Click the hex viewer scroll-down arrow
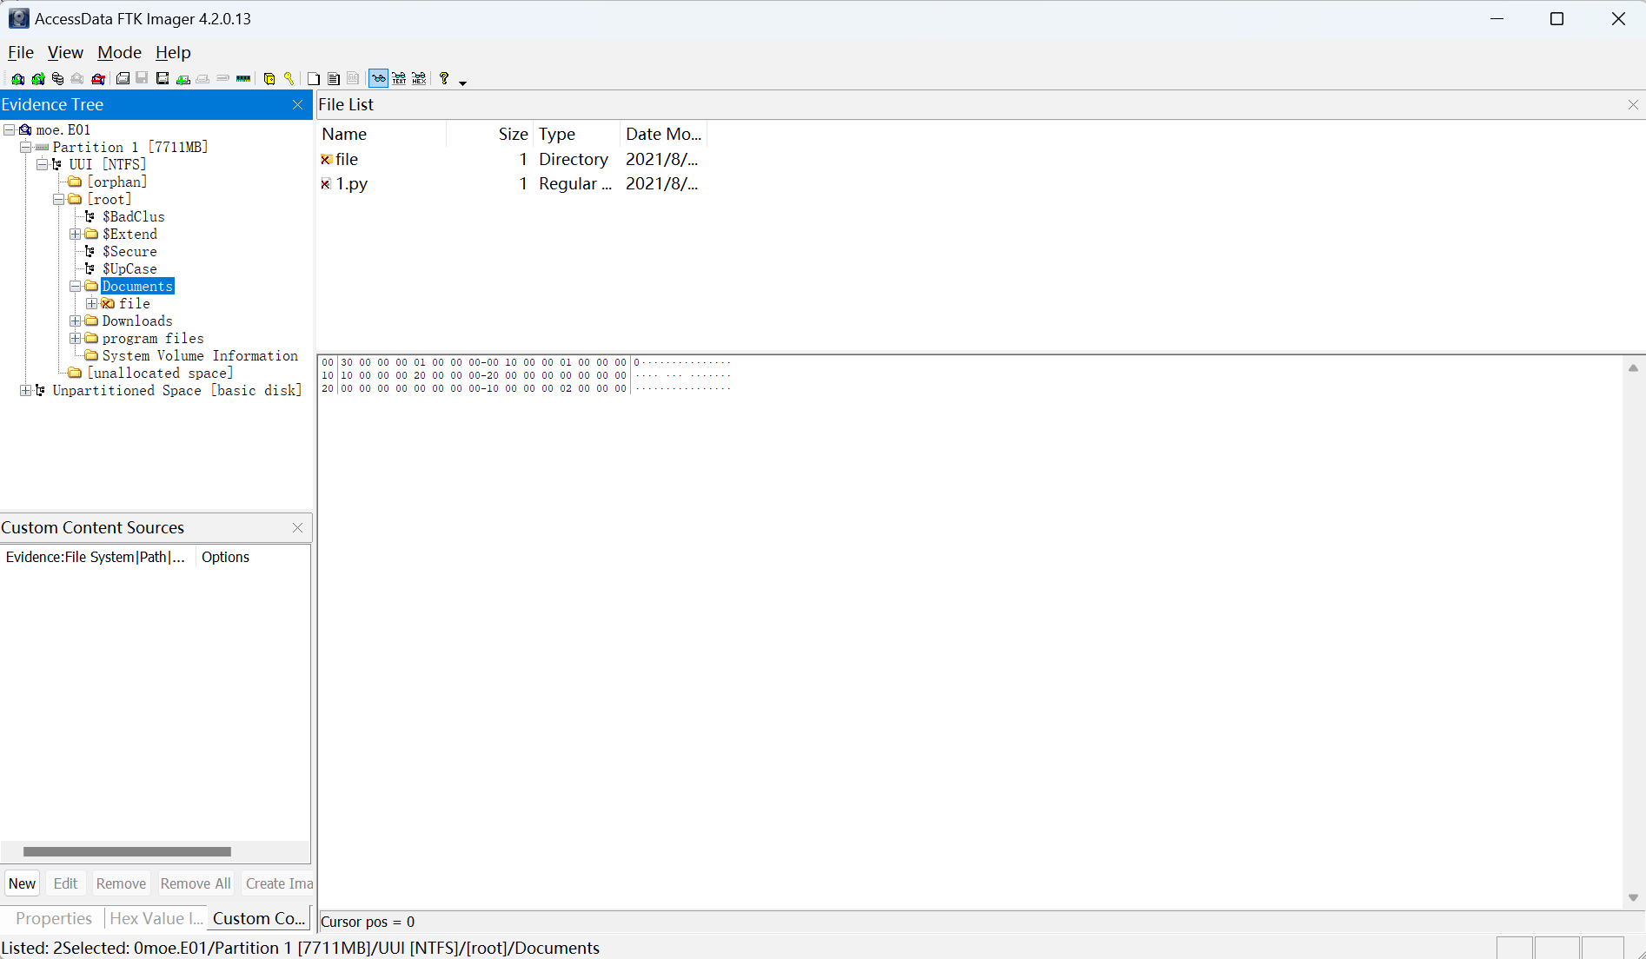1646x959 pixels. pos(1633,898)
